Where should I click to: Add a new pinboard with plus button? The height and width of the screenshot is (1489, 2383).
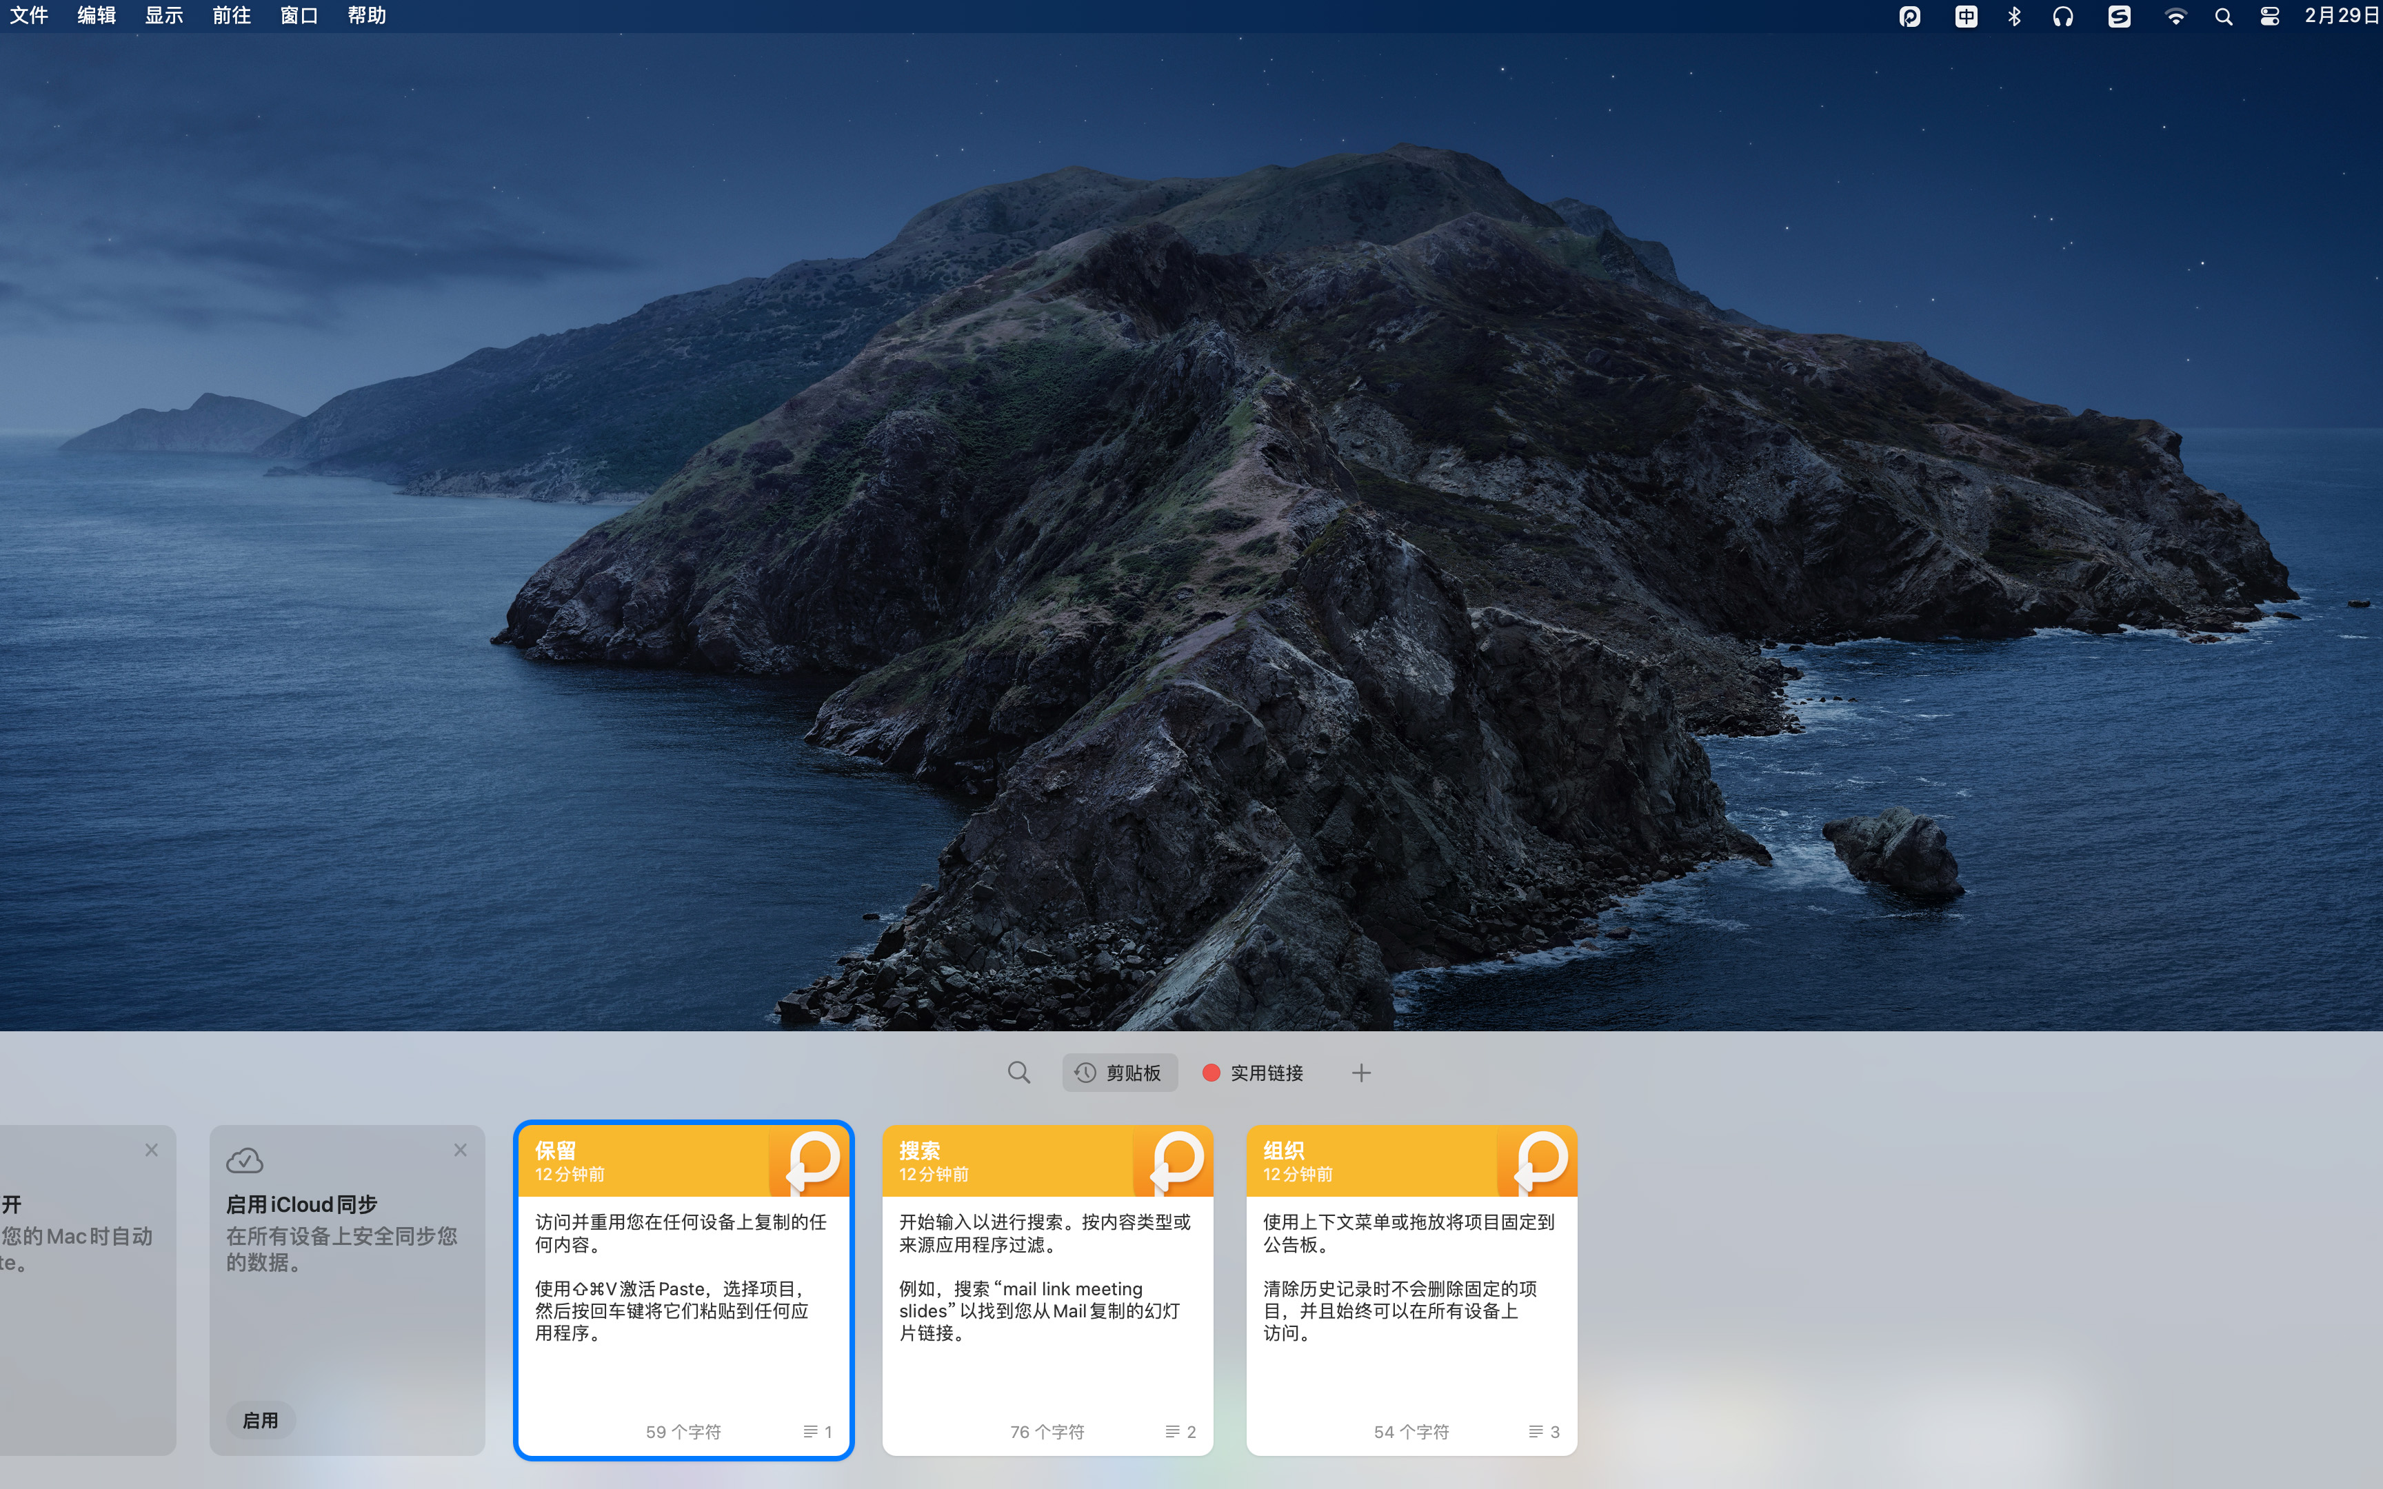coord(1361,1073)
